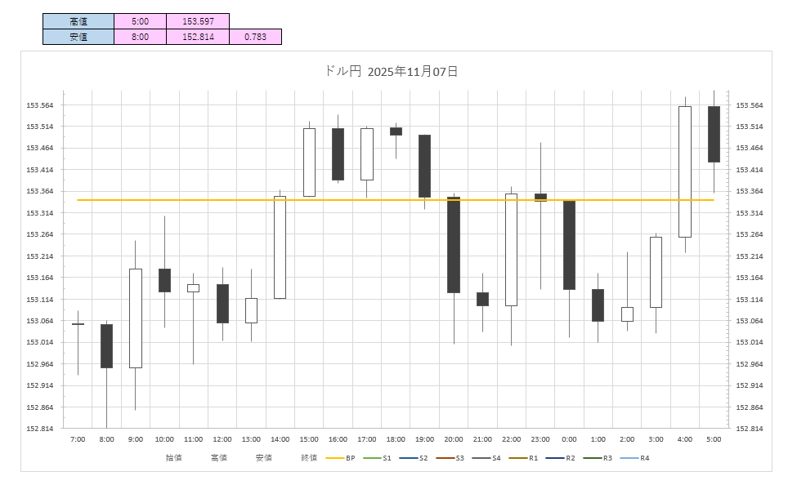The height and width of the screenshot is (485, 806).
Task: Select the 安値 header cell
Action: click(x=78, y=37)
